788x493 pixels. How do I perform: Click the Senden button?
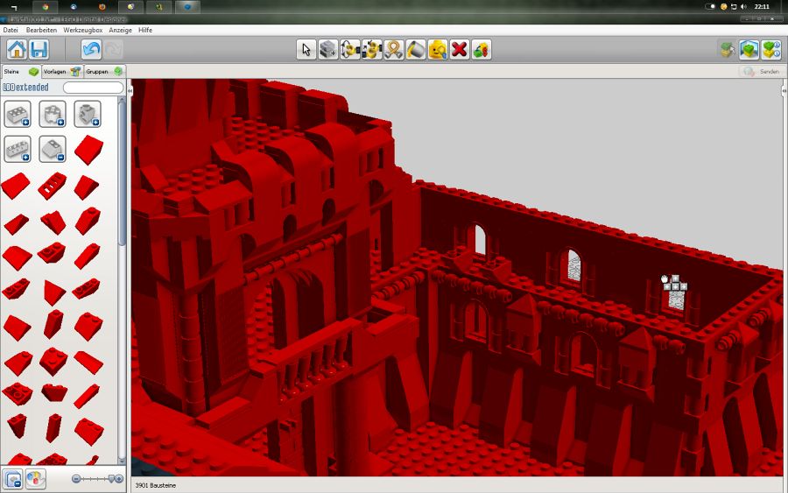tap(760, 72)
